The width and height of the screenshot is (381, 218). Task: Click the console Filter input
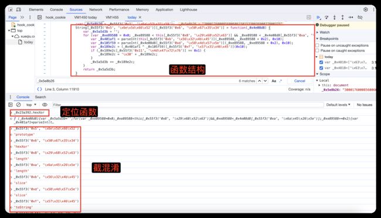tap(188, 105)
